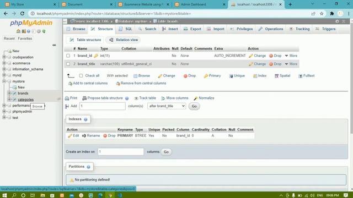The image size is (353, 198).
Task: Switch to the Operations tab
Action: pos(271,29)
